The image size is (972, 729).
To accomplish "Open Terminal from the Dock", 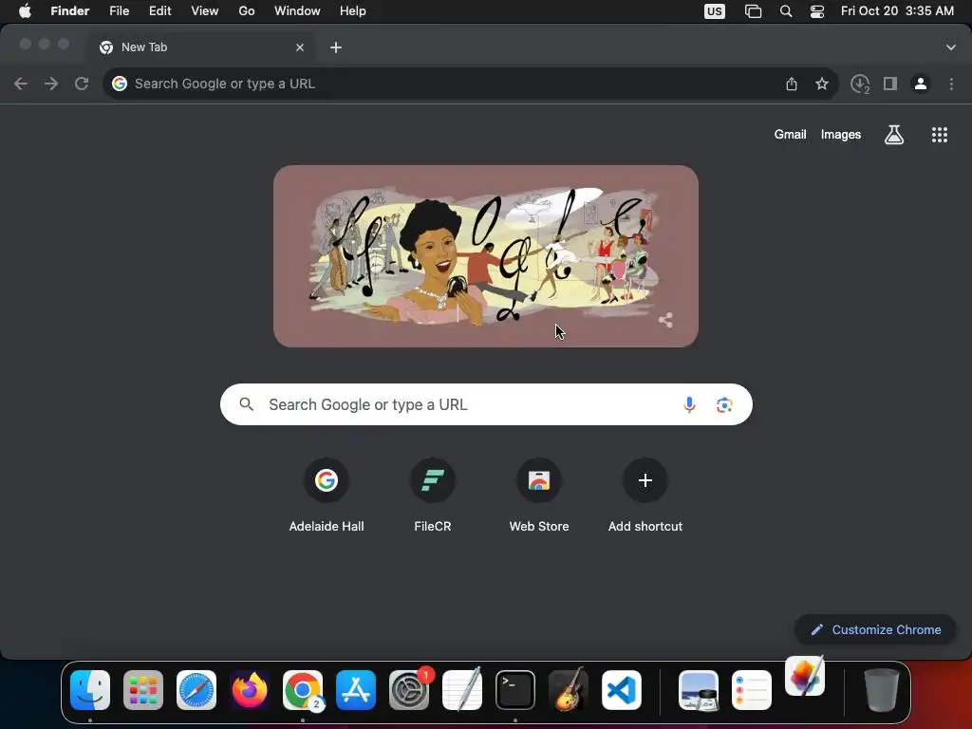I will click(515, 690).
